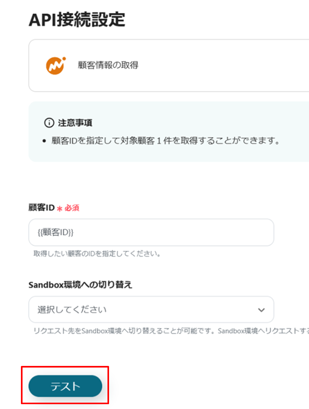Image resolution: width=309 pixels, height=409 pixels.
Task: Click the note about 対象顧客1件を取得
Action: (165, 141)
